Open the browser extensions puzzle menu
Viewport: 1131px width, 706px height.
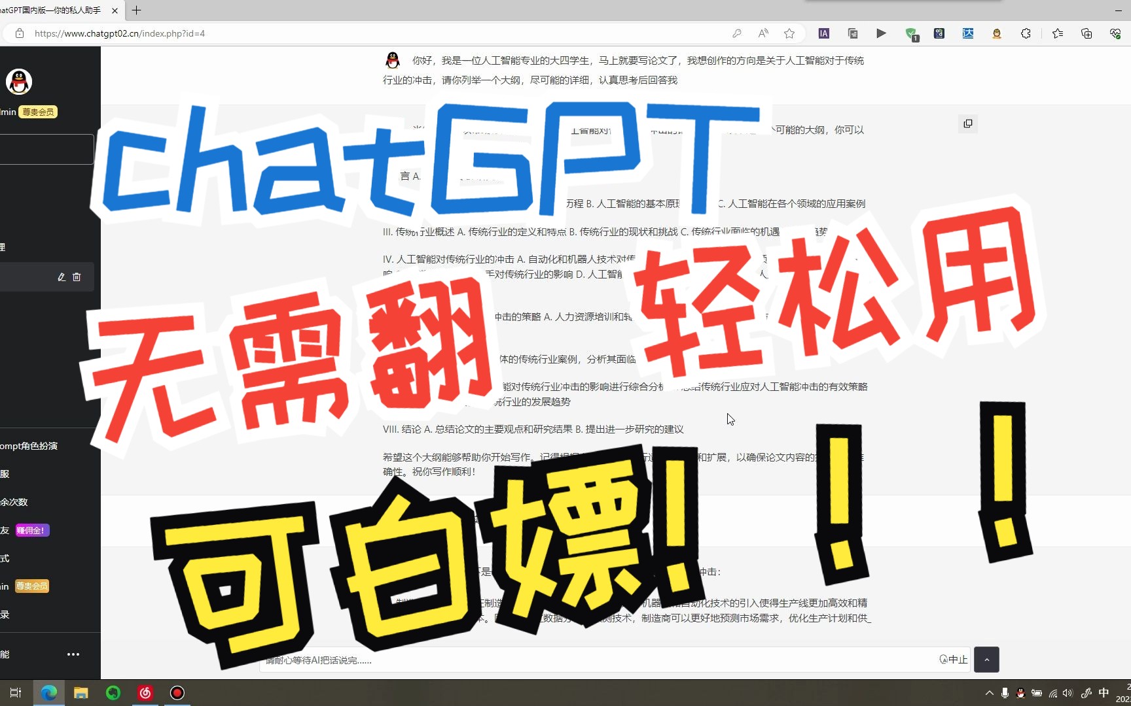click(x=1026, y=33)
